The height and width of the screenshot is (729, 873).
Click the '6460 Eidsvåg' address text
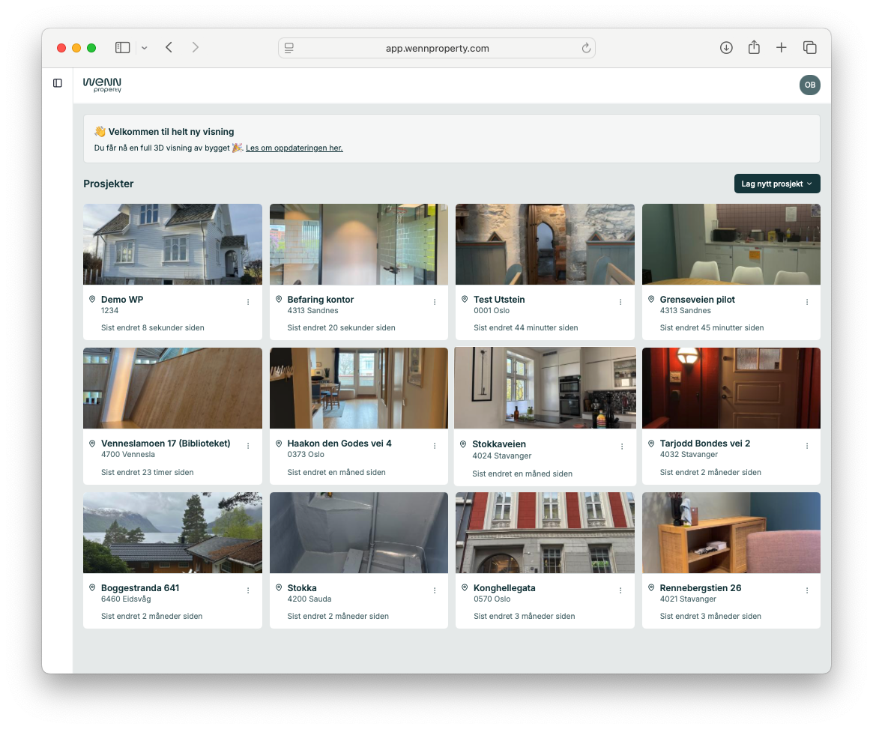click(x=126, y=599)
